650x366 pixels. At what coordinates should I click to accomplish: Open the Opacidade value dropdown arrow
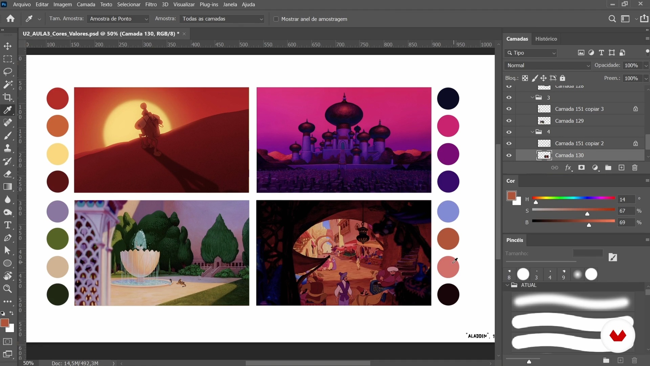(x=646, y=65)
